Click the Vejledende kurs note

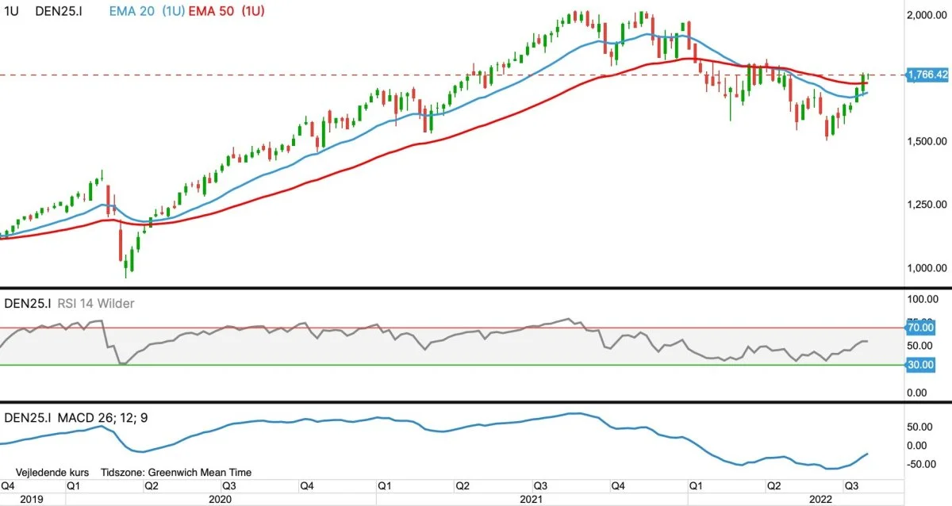(x=52, y=472)
